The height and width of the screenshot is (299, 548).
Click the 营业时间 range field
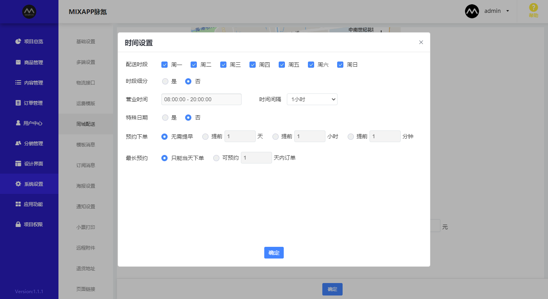202,99
